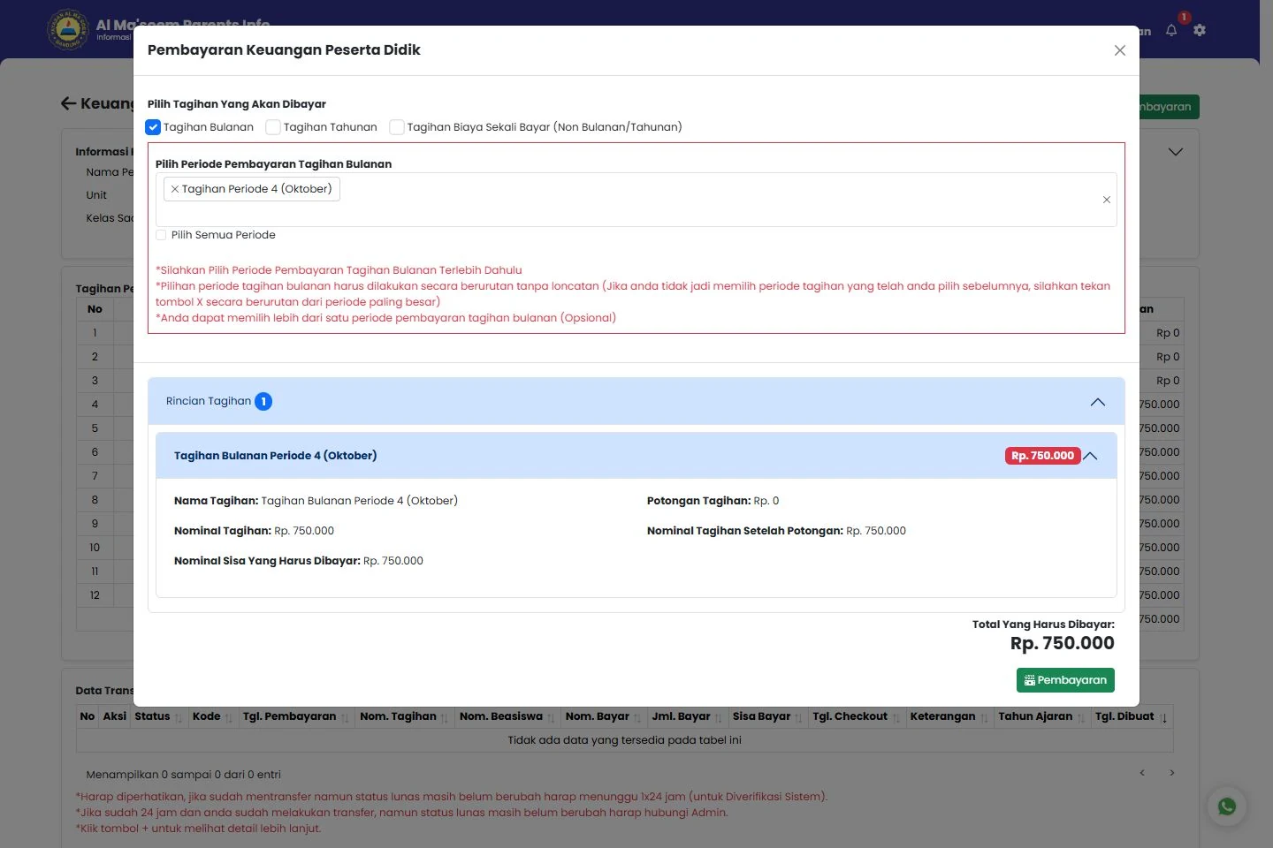
Task: Sort table by Jml. Bayar column
Action: tap(688, 716)
